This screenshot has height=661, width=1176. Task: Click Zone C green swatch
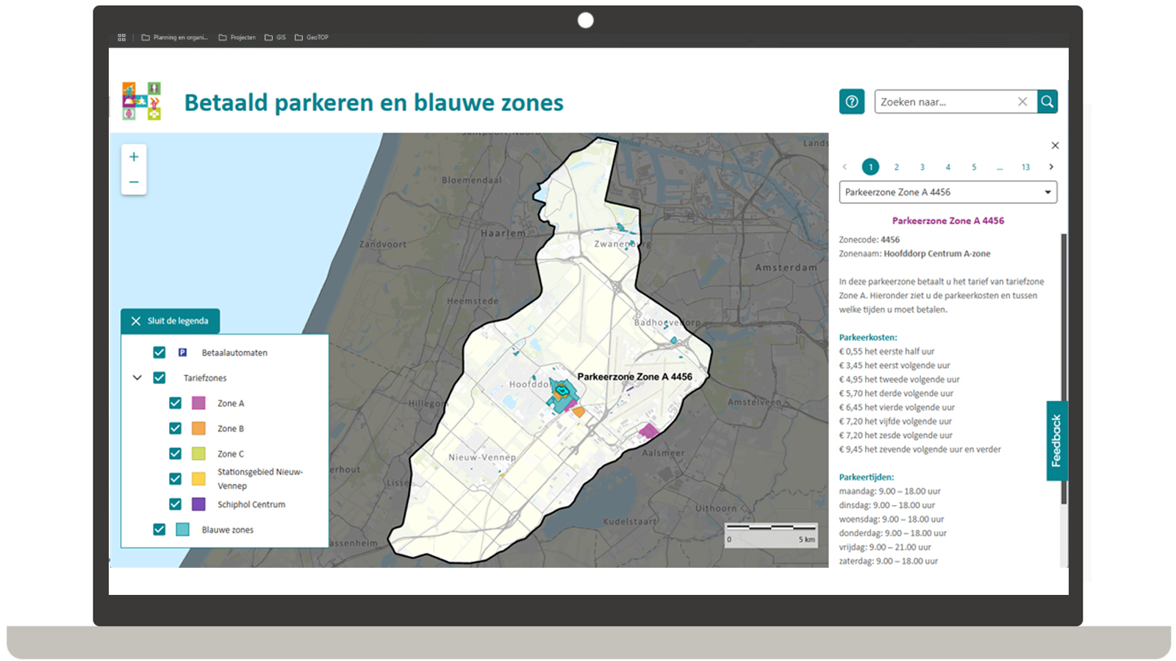pos(198,454)
